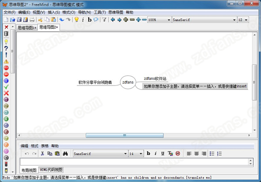261x182 pixels.
Task: Add the red stop sign icon
Action: (x=6, y=68)
